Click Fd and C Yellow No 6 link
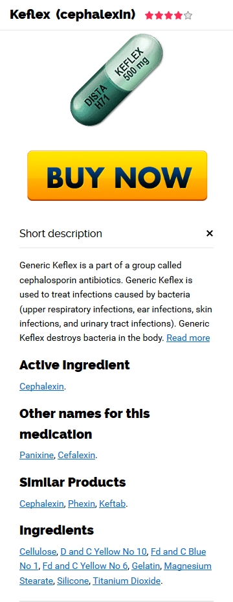 [85, 566]
